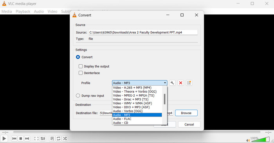Image resolution: width=274 pixels, height=143 pixels.
Task: Show extended settings equalizer icon
Action: click(43, 138)
